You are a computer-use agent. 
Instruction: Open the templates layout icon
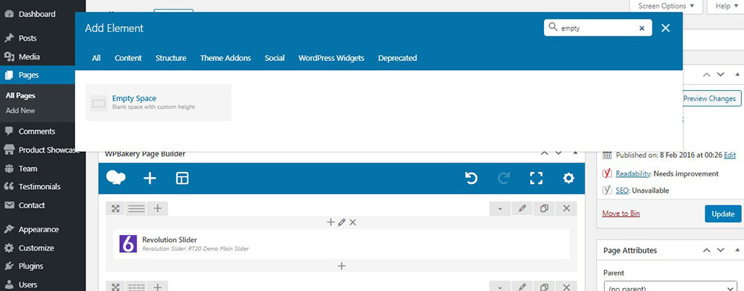[x=182, y=179]
